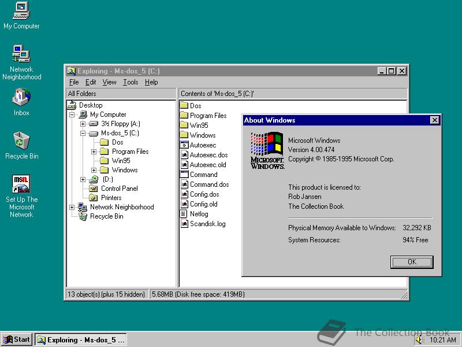Open the File menu in Explorer

[74, 82]
